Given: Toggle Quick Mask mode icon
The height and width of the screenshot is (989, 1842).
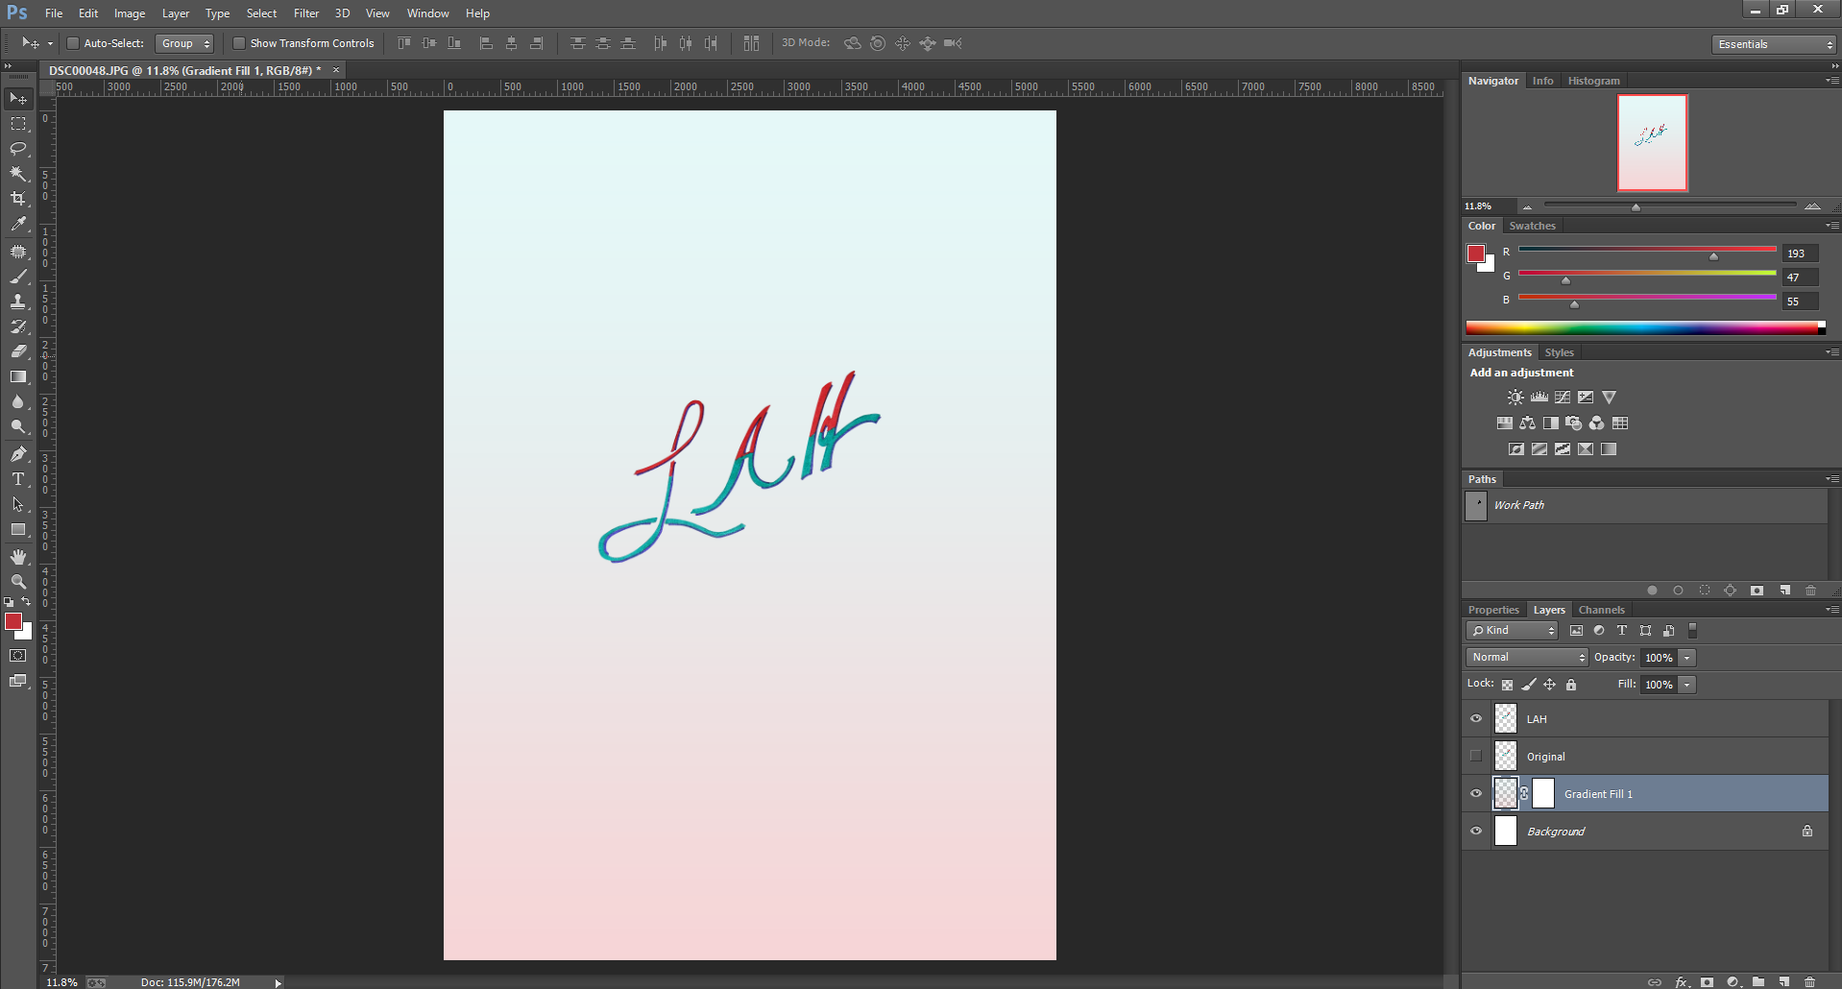Looking at the screenshot, I should [x=18, y=656].
